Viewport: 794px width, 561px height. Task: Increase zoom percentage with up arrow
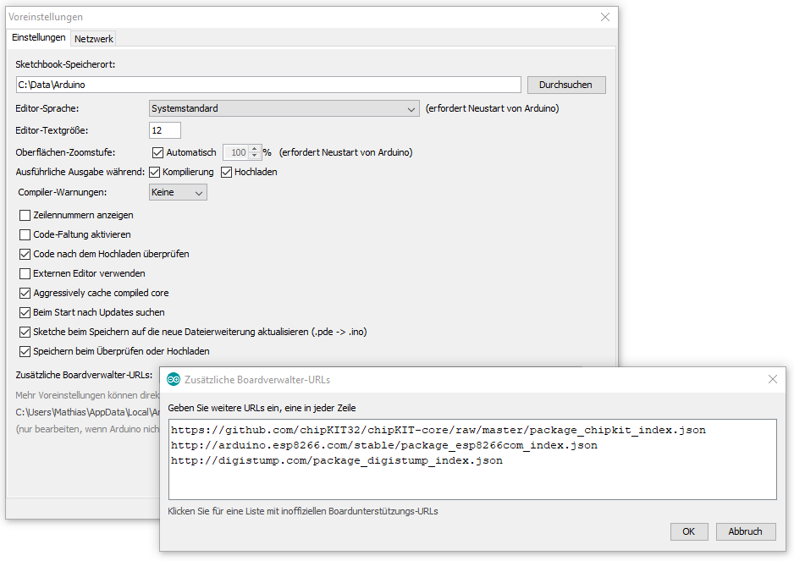click(x=254, y=149)
